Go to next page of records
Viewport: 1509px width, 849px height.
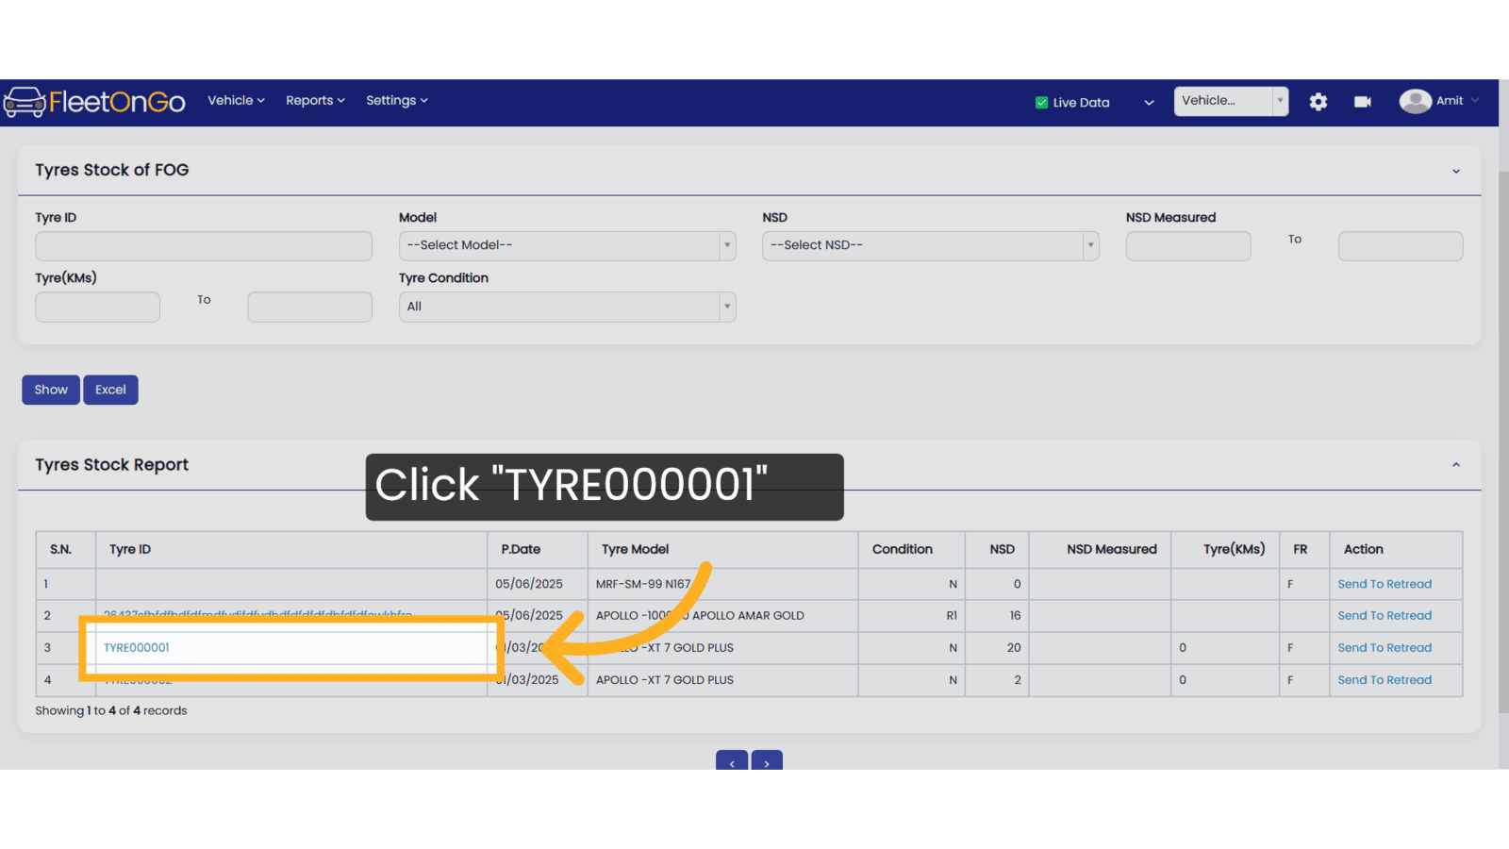[767, 761]
